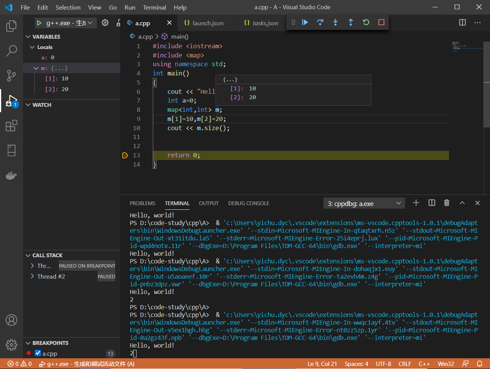490x369 pixels.
Task: Click the Step Into debug icon
Action: click(335, 23)
